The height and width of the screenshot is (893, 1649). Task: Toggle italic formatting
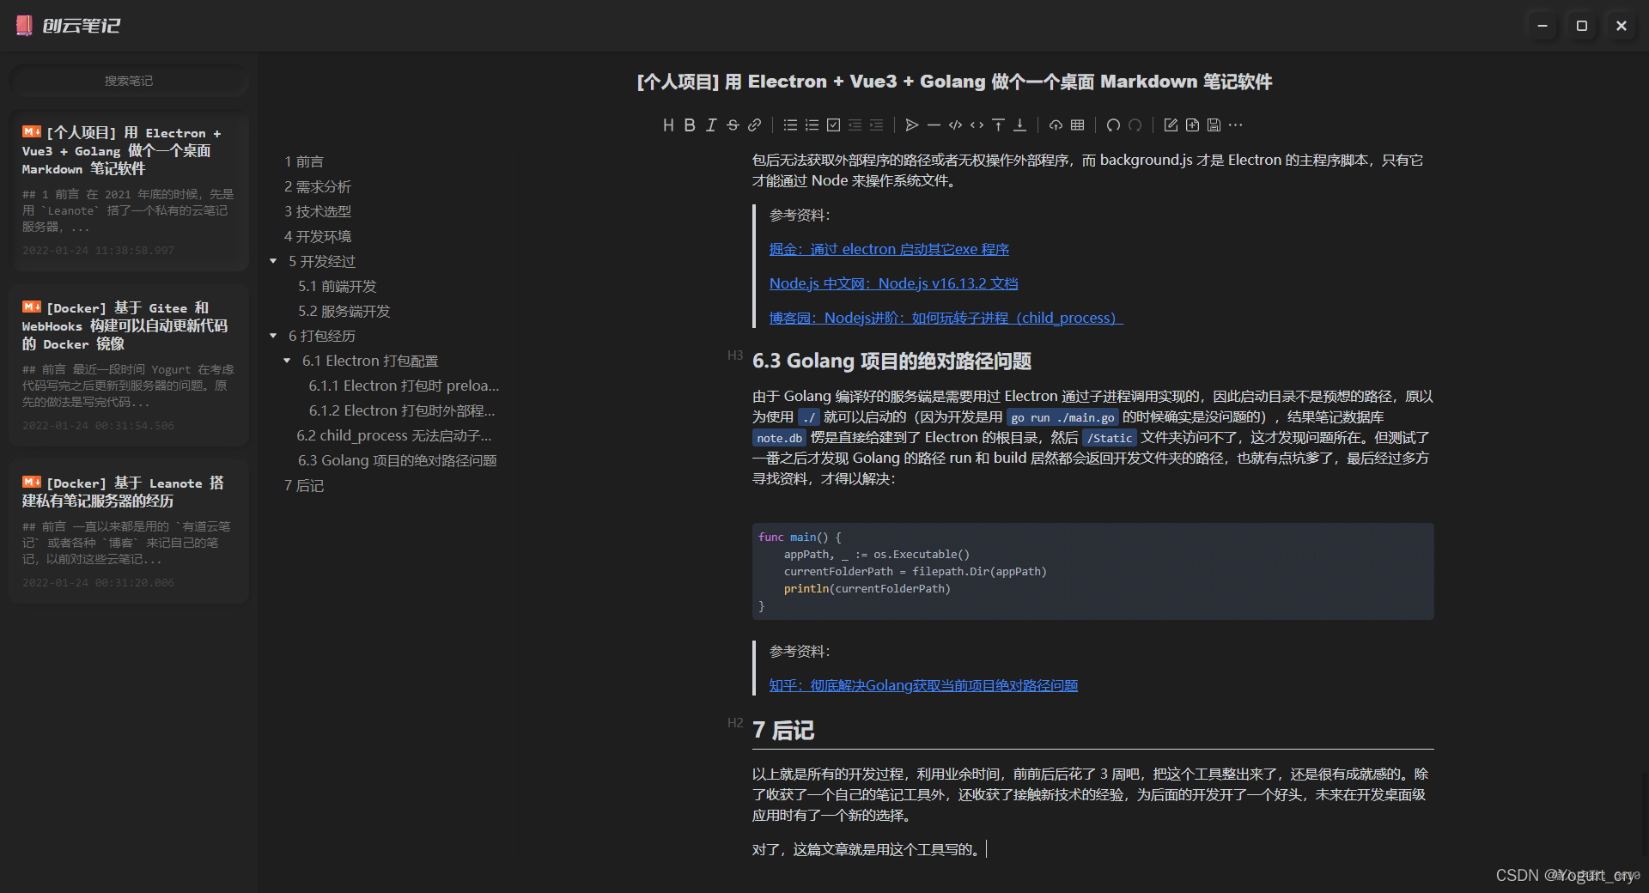tap(711, 125)
